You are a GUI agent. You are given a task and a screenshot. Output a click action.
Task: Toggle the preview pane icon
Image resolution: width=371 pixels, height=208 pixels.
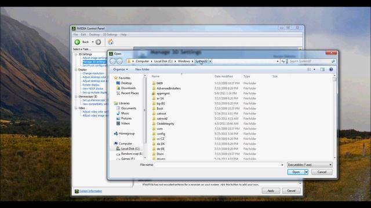pos(322,69)
